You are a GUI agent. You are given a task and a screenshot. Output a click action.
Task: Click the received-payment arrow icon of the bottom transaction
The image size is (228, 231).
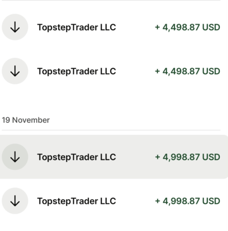(x=15, y=201)
